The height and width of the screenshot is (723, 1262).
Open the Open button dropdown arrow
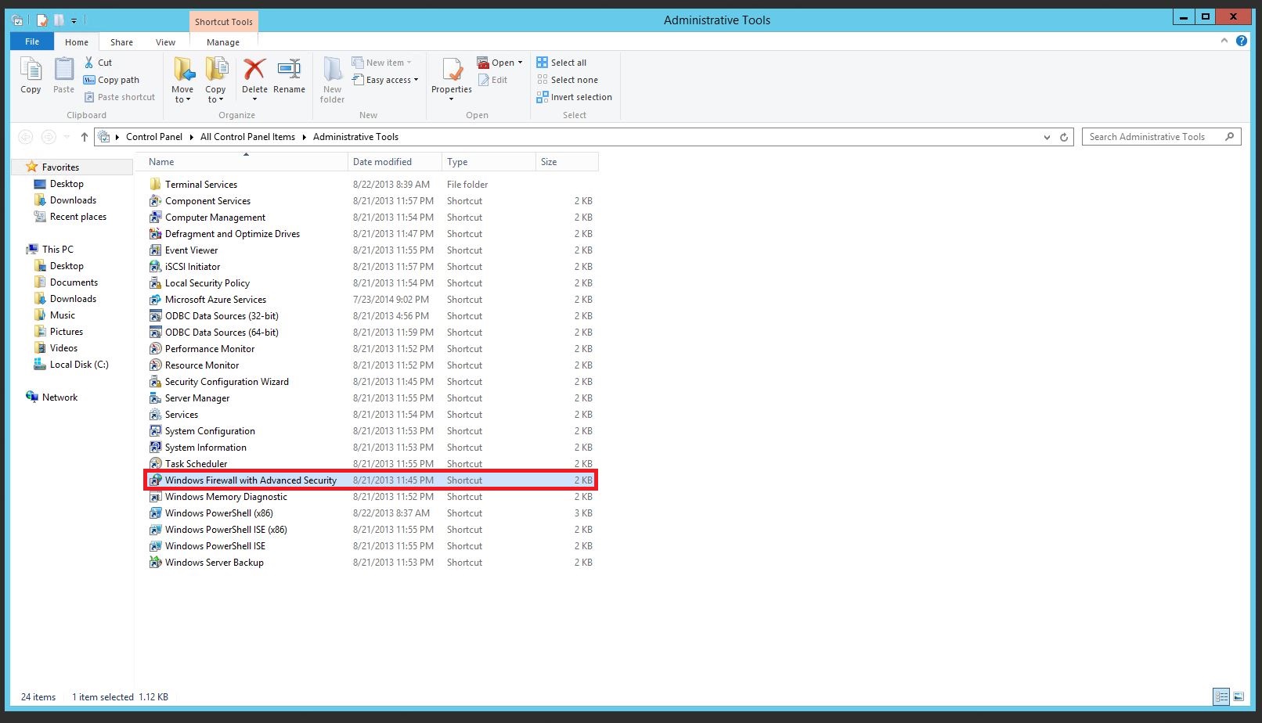(x=520, y=63)
